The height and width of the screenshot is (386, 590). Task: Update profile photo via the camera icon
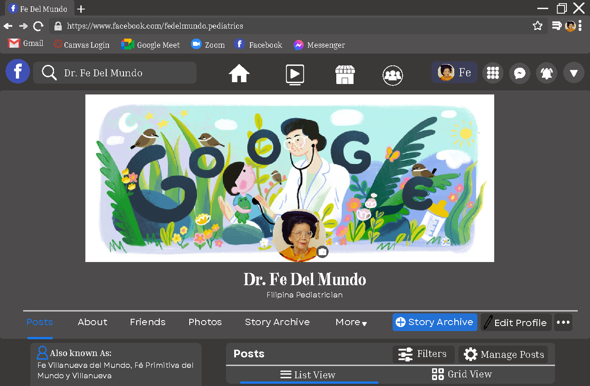(x=323, y=251)
